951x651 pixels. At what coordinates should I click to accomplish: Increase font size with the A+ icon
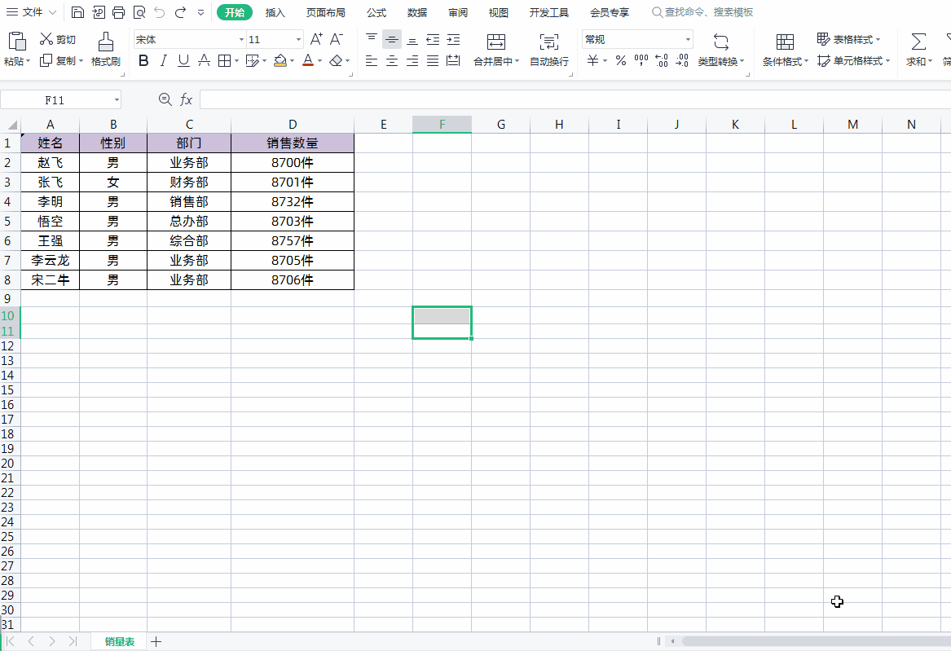pos(315,37)
